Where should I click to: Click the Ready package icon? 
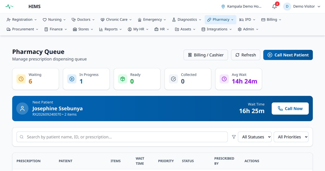(123, 79)
